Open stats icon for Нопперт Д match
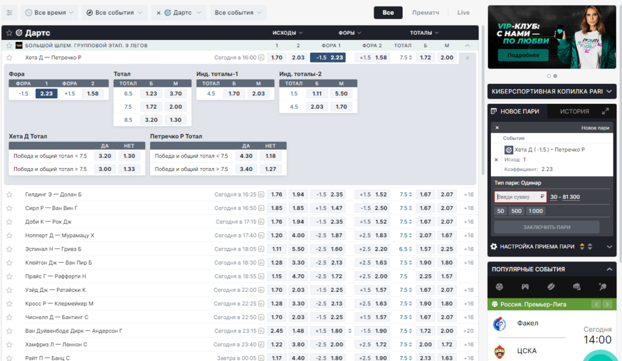 tap(261, 235)
